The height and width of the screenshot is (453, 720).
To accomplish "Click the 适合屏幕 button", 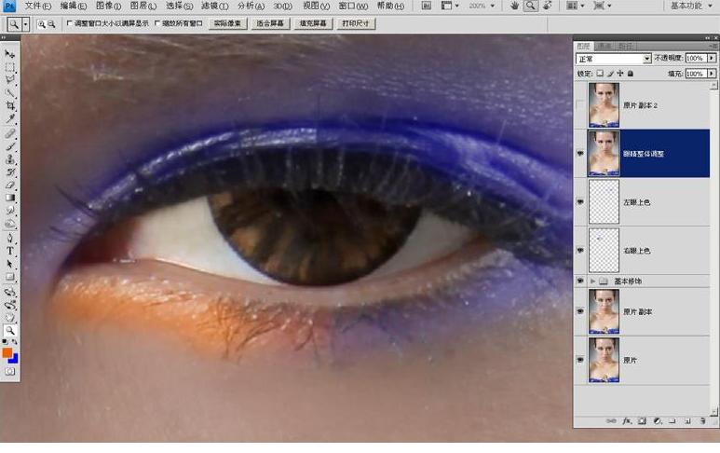I will pyautogui.click(x=270, y=23).
